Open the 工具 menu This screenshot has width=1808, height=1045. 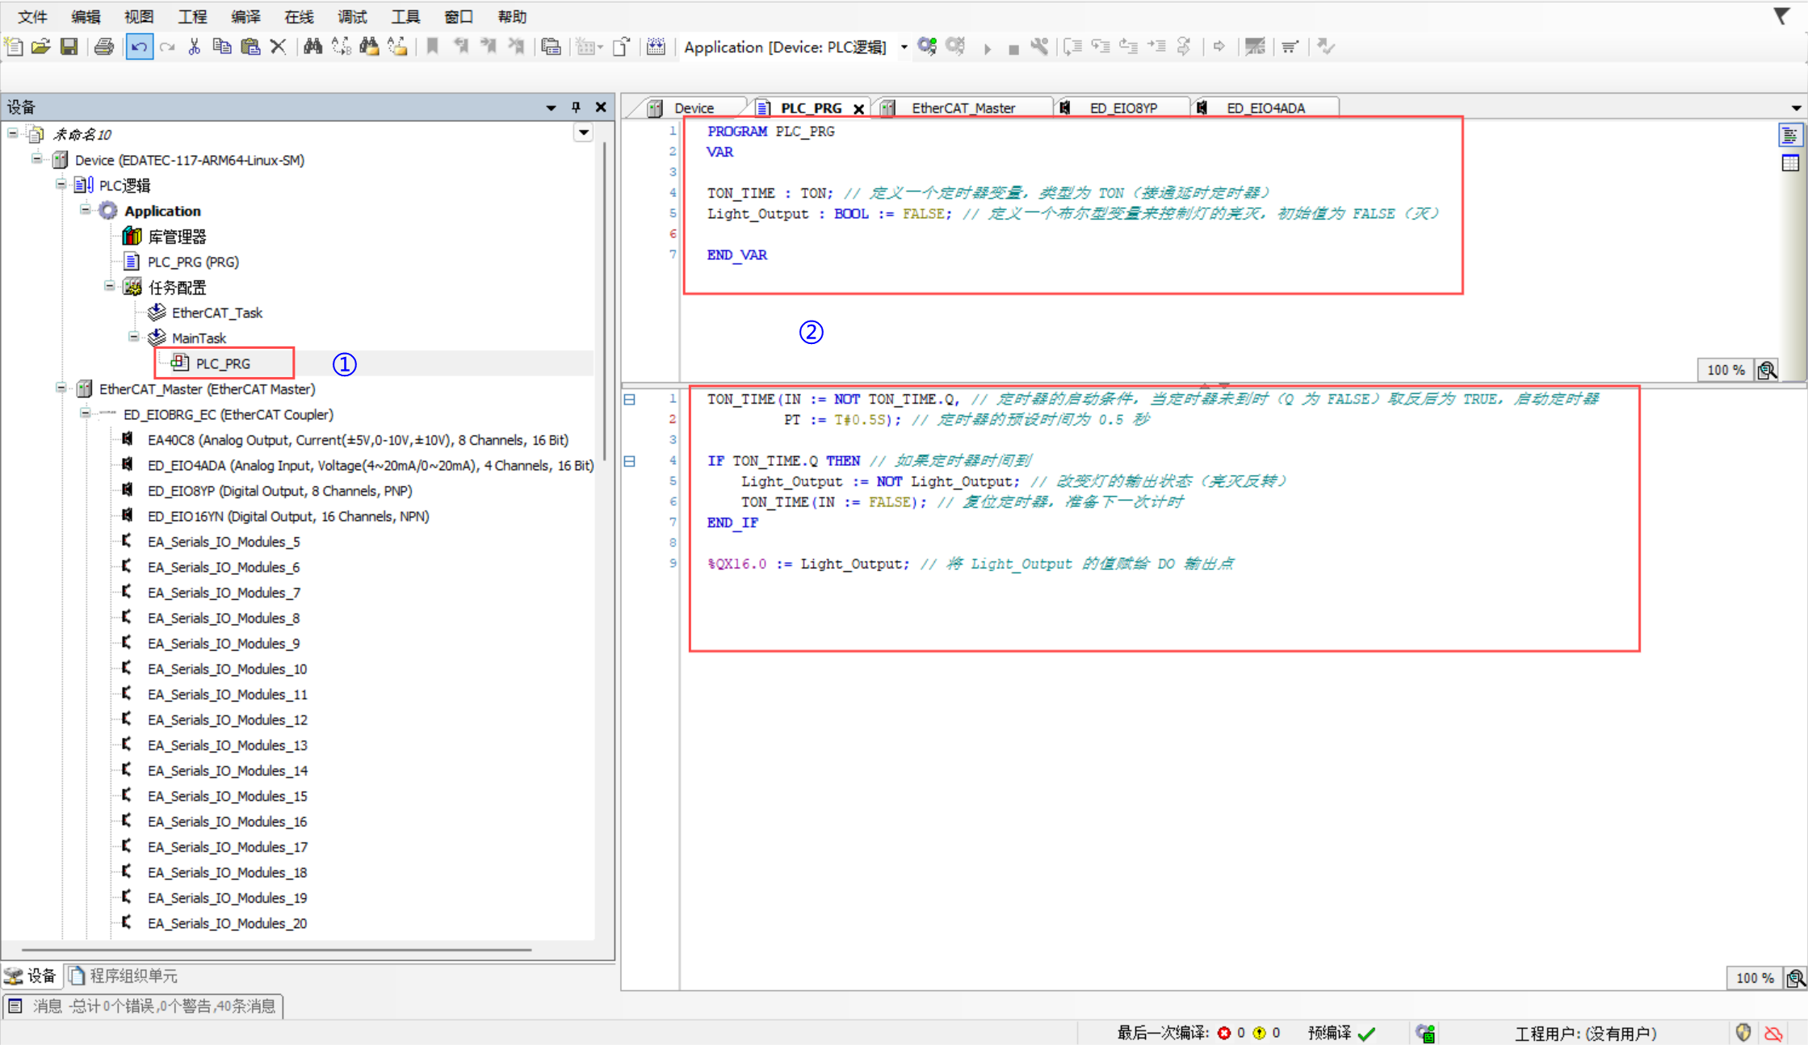pos(405,16)
